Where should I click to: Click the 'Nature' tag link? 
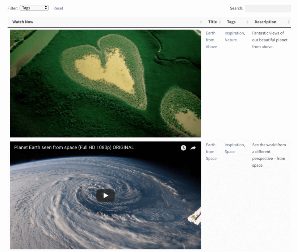point(231,40)
